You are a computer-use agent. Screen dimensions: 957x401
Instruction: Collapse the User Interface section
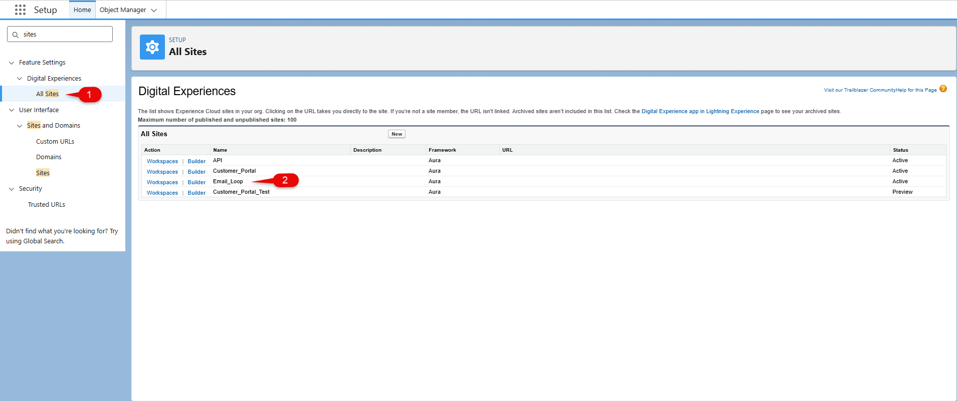tap(12, 110)
